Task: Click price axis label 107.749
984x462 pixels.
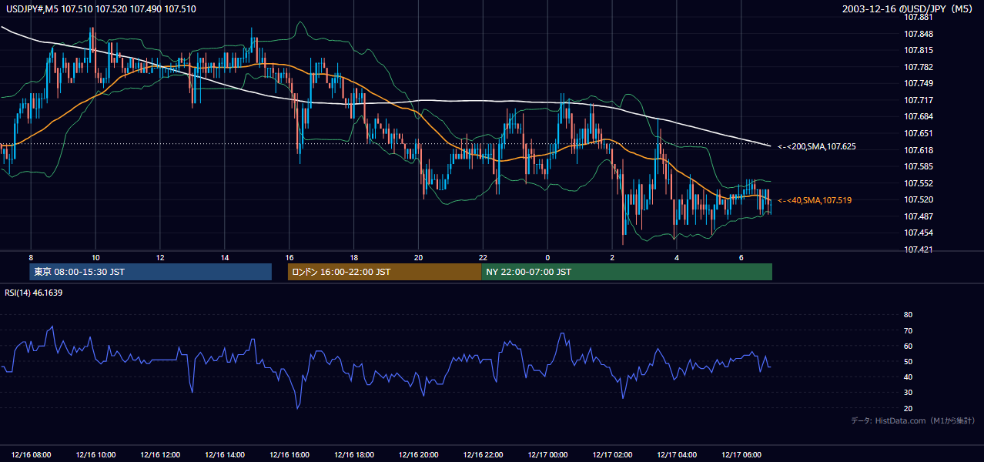Action: coord(919,83)
